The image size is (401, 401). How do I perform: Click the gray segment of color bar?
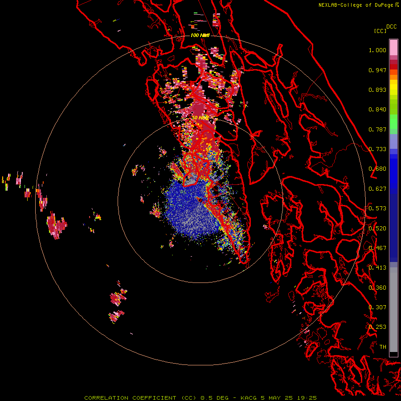(x=393, y=310)
